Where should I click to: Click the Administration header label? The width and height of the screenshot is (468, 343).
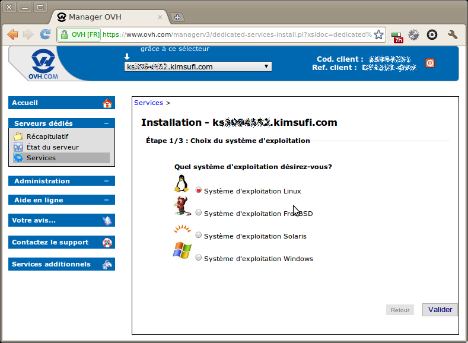coord(42,181)
